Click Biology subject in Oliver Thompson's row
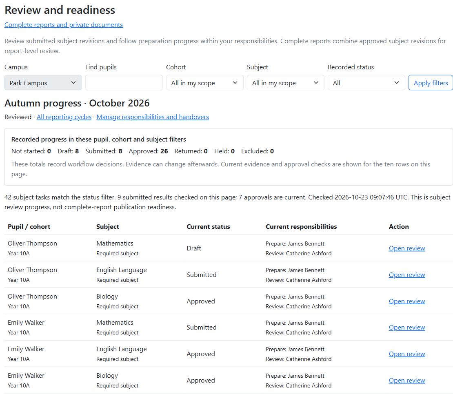 107,297
